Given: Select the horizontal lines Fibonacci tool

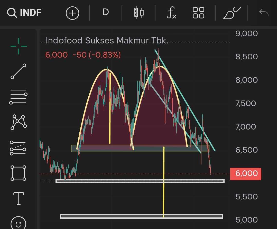Looking at the screenshot, I should click(19, 97).
